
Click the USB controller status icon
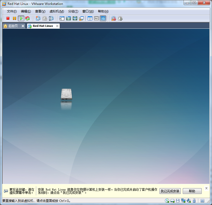194,201
